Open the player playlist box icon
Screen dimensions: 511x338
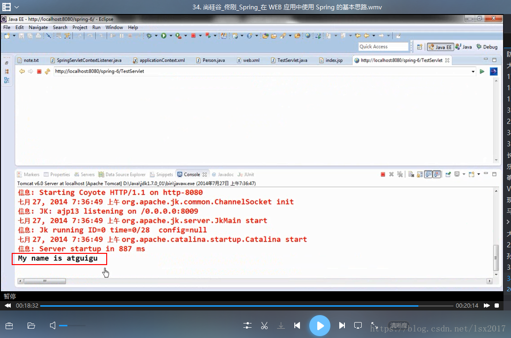9,326
